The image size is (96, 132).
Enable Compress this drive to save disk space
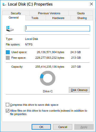coord(7,105)
